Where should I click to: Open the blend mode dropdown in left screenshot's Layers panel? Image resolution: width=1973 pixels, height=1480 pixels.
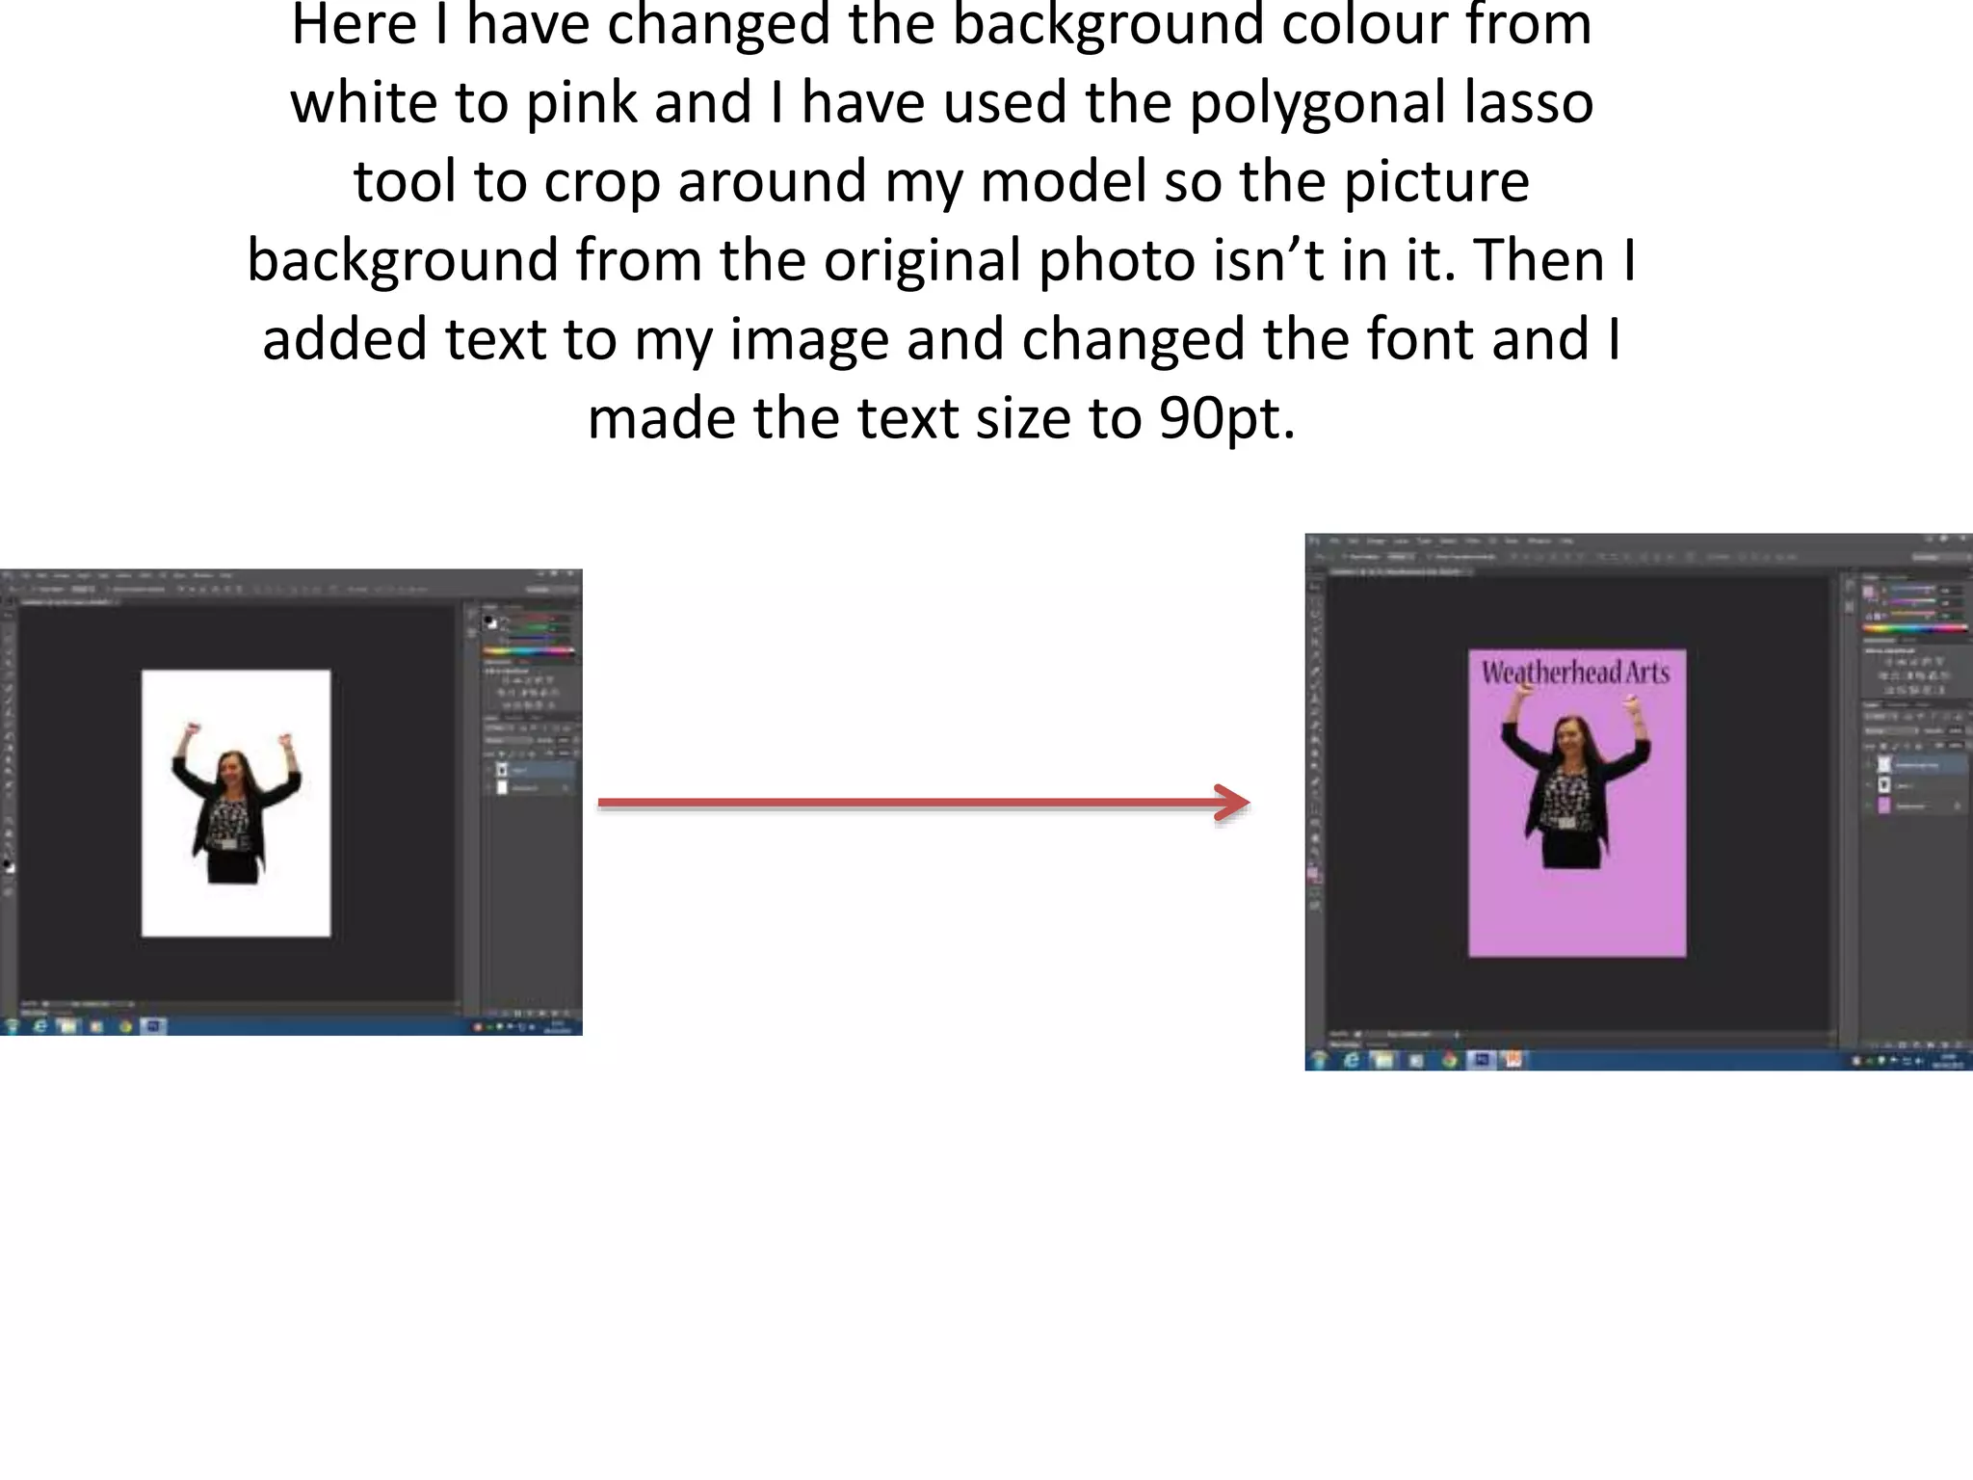(x=509, y=740)
